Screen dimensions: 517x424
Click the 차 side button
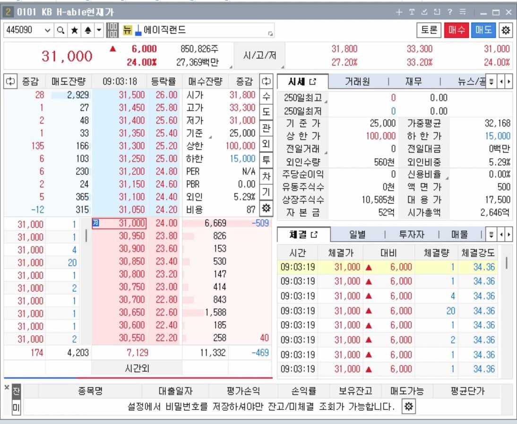point(266,176)
